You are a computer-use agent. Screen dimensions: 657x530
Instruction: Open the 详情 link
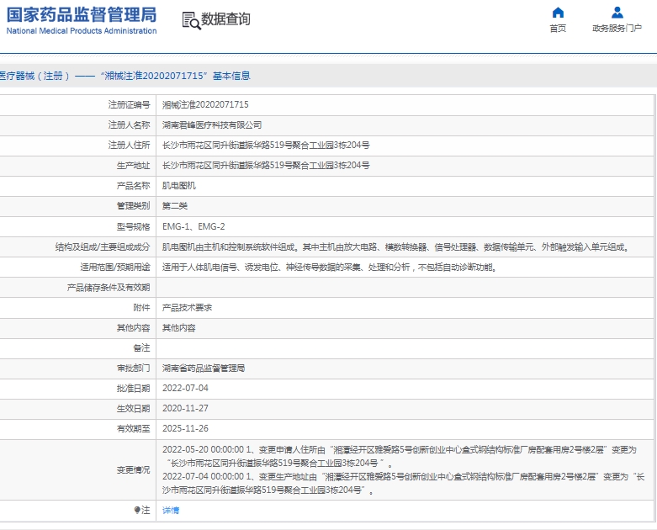tap(171, 510)
